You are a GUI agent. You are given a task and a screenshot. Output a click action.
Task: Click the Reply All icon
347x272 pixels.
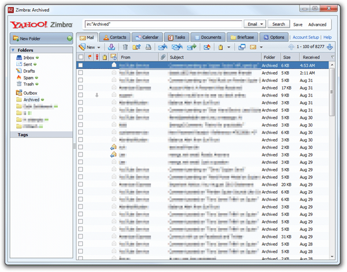point(177,47)
